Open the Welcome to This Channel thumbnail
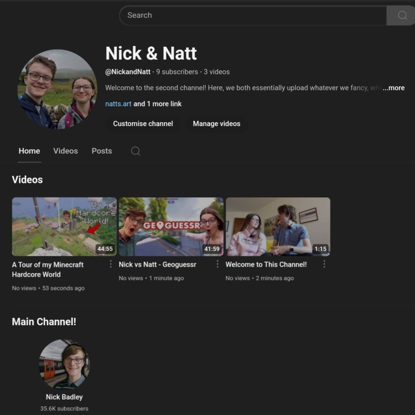Image resolution: width=415 pixels, height=415 pixels. coord(278,227)
